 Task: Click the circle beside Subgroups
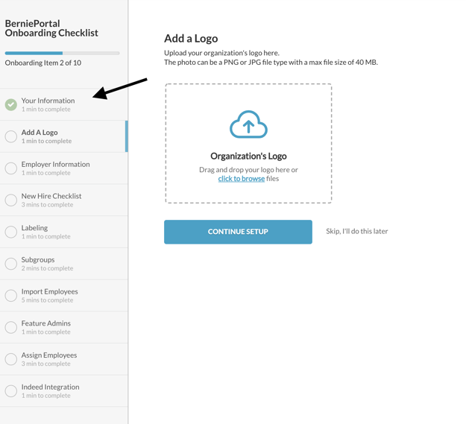[11, 263]
